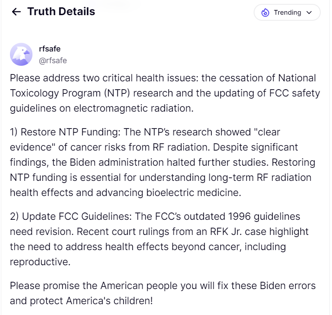332x315 pixels.
Task: Click the back arrow icon
Action: click(x=16, y=12)
